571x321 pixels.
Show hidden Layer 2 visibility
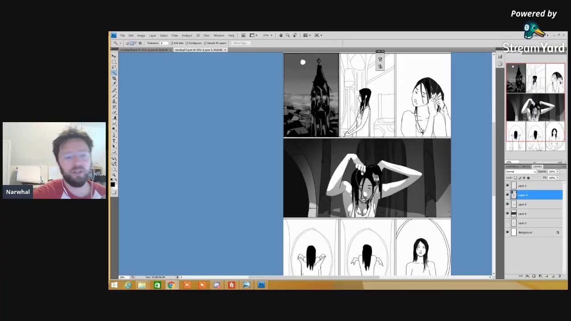click(507, 223)
